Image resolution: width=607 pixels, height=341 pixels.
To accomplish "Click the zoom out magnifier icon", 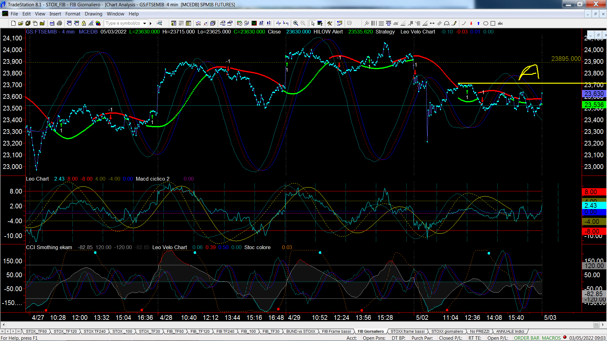I will pos(303,23).
